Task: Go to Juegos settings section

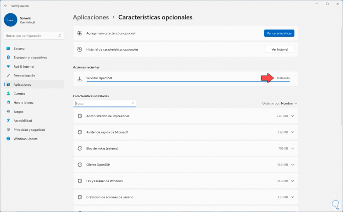Action: (x=18, y=112)
